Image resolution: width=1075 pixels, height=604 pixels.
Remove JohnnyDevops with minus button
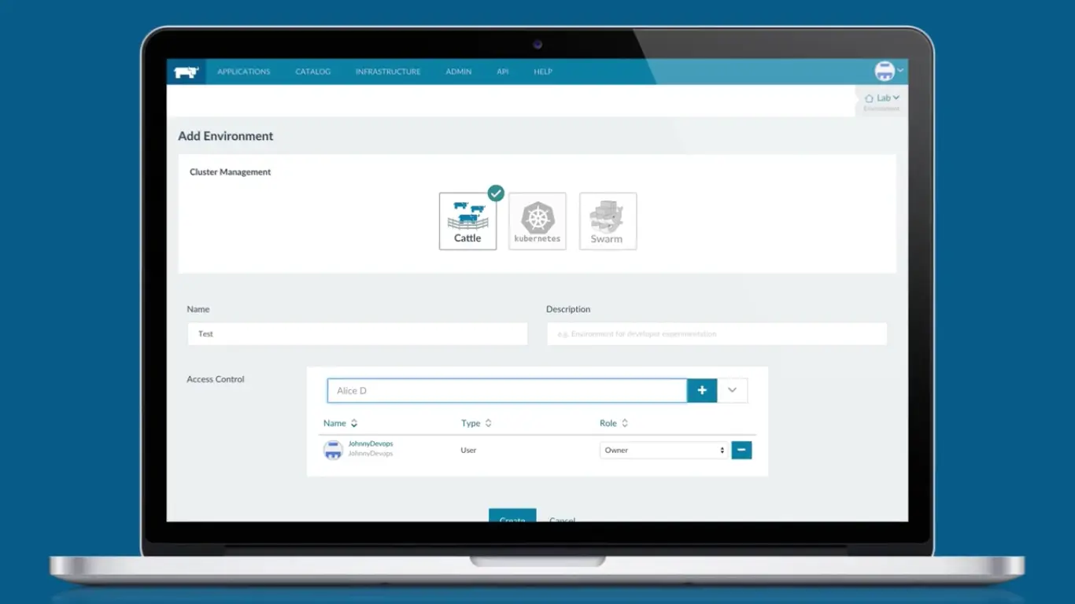[741, 450]
